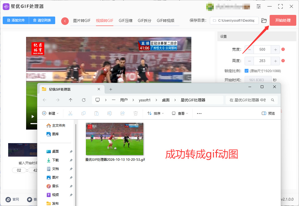
Task: Click the Explorer back navigation arrow
Action: tap(45, 100)
